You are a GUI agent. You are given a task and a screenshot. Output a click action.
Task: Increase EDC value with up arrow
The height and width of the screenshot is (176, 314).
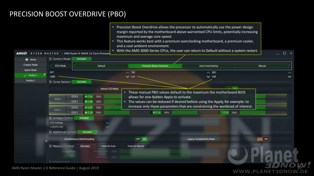coord(289,72)
